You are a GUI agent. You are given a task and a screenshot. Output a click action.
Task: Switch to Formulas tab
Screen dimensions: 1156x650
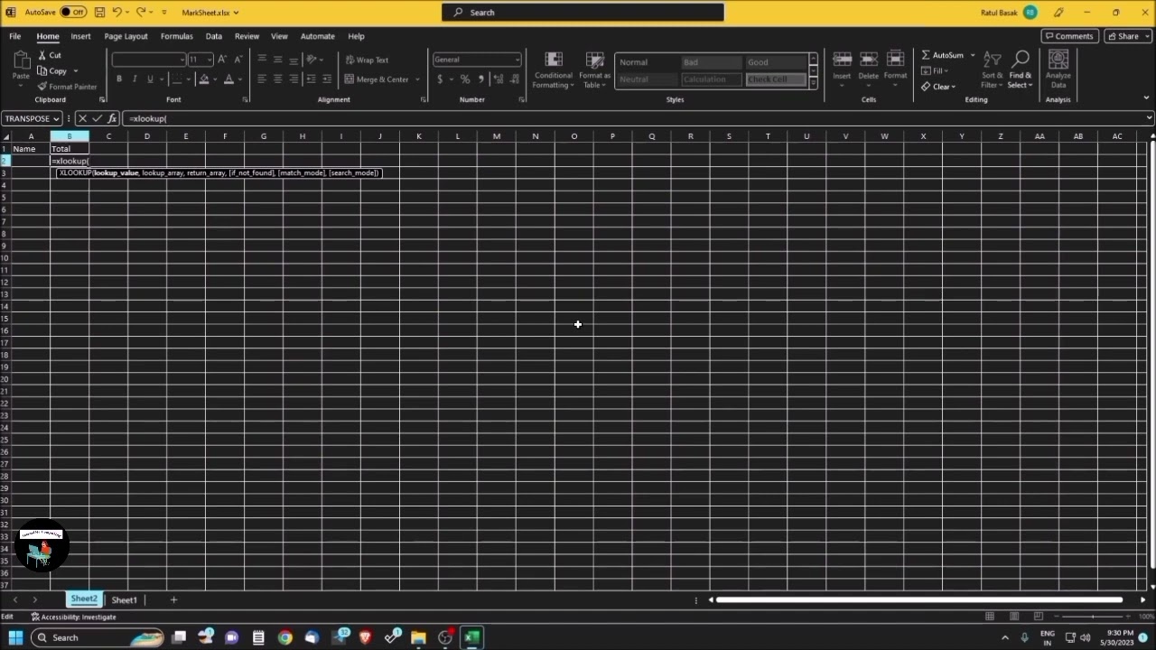(x=176, y=36)
